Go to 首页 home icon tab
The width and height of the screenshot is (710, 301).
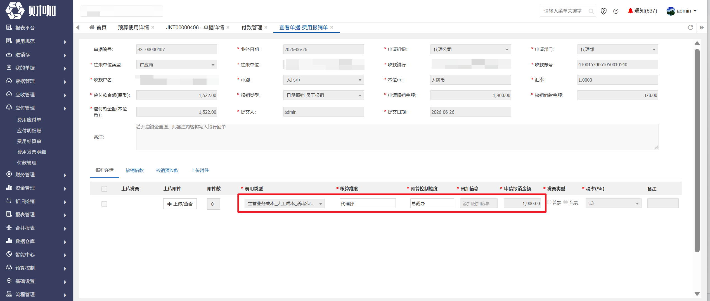98,27
